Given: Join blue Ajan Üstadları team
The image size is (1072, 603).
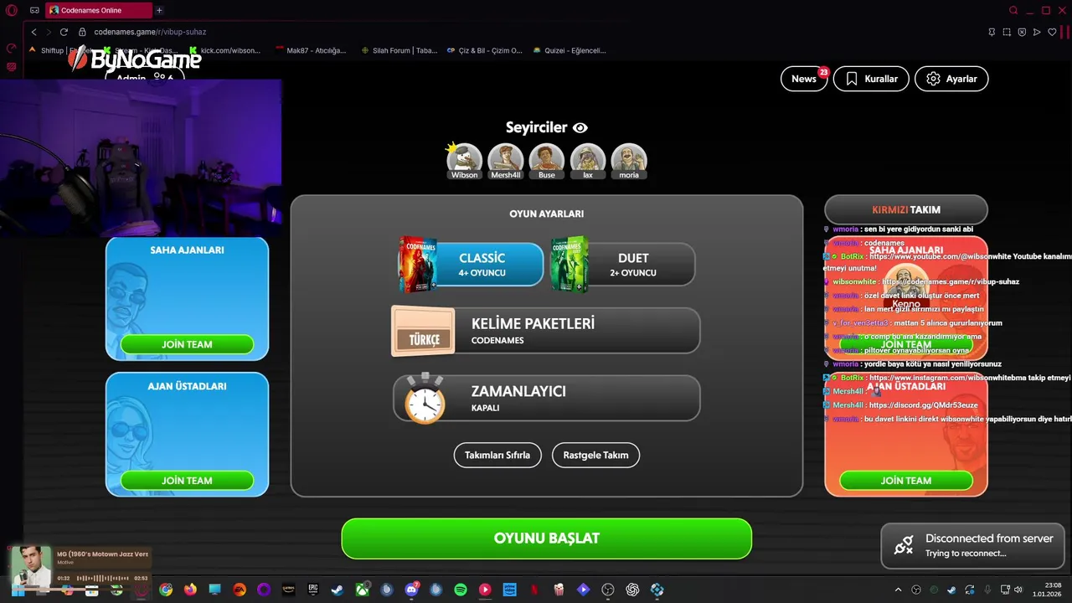Looking at the screenshot, I should 187,481.
